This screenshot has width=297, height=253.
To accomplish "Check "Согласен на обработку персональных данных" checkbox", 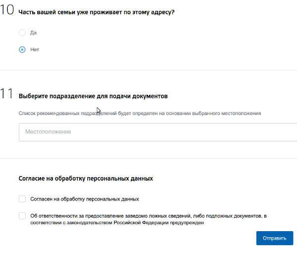I will click(22, 199).
